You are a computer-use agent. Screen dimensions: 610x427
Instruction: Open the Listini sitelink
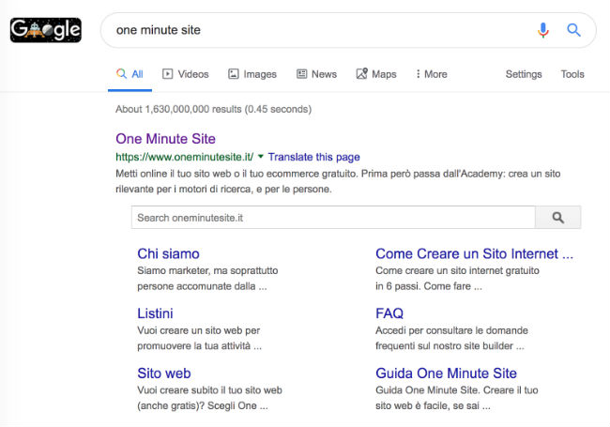click(155, 313)
